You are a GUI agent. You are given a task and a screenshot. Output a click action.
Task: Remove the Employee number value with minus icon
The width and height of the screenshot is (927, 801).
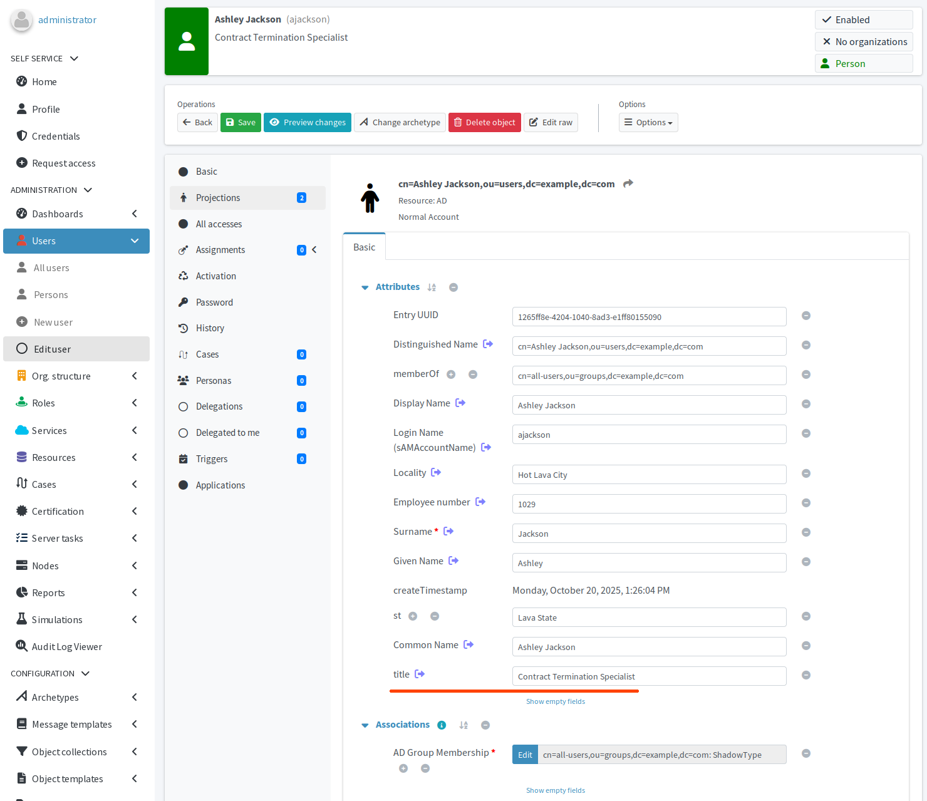click(806, 503)
